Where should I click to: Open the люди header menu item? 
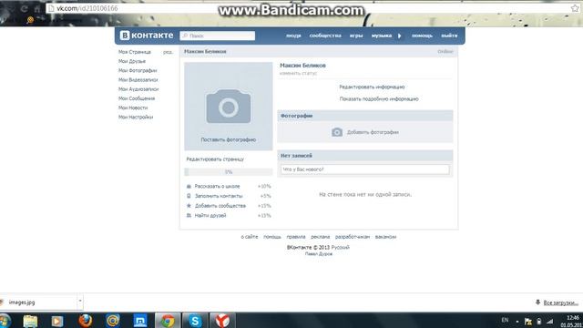[293, 36]
